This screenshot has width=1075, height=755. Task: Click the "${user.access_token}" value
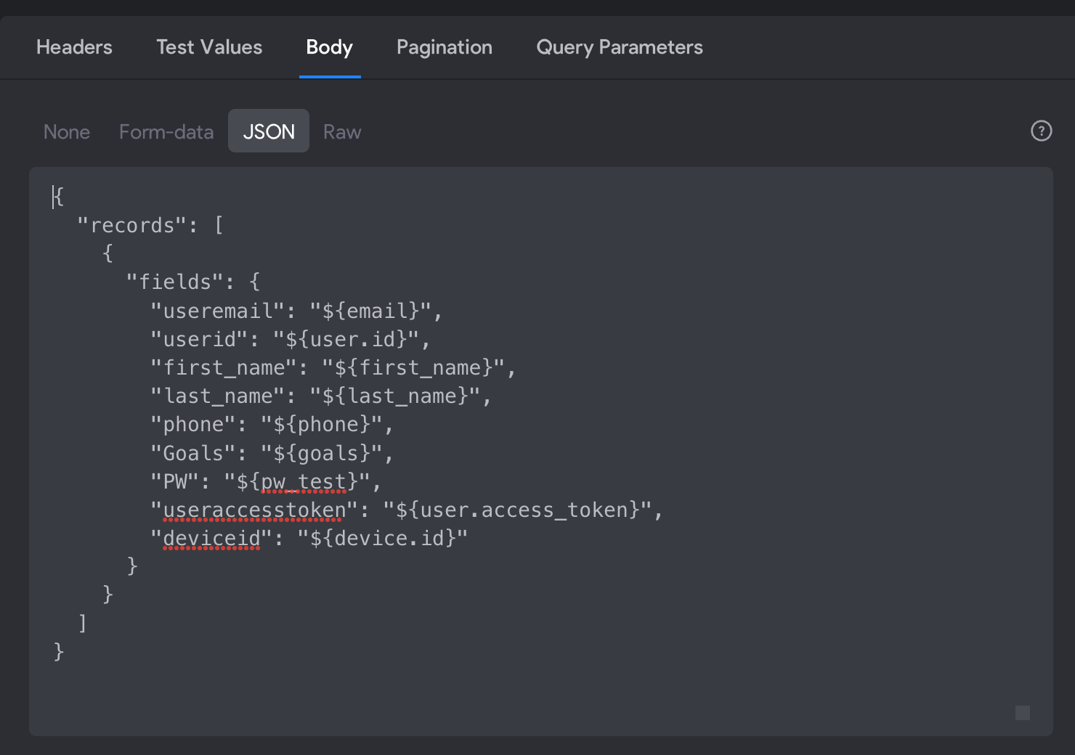point(516,510)
